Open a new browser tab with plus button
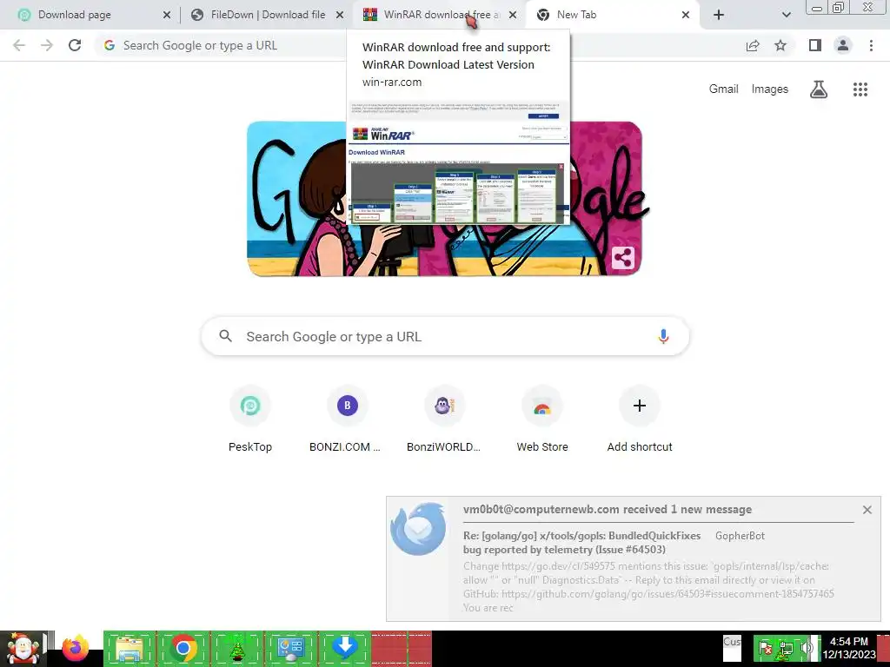This screenshot has width=890, height=667. click(719, 16)
